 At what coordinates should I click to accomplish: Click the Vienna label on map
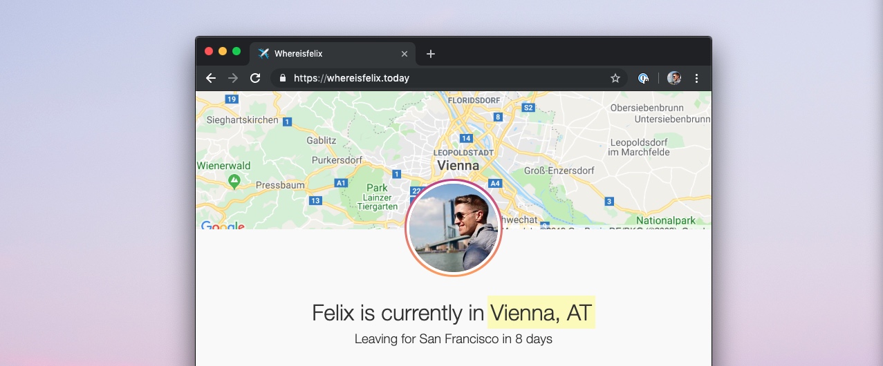(458, 166)
